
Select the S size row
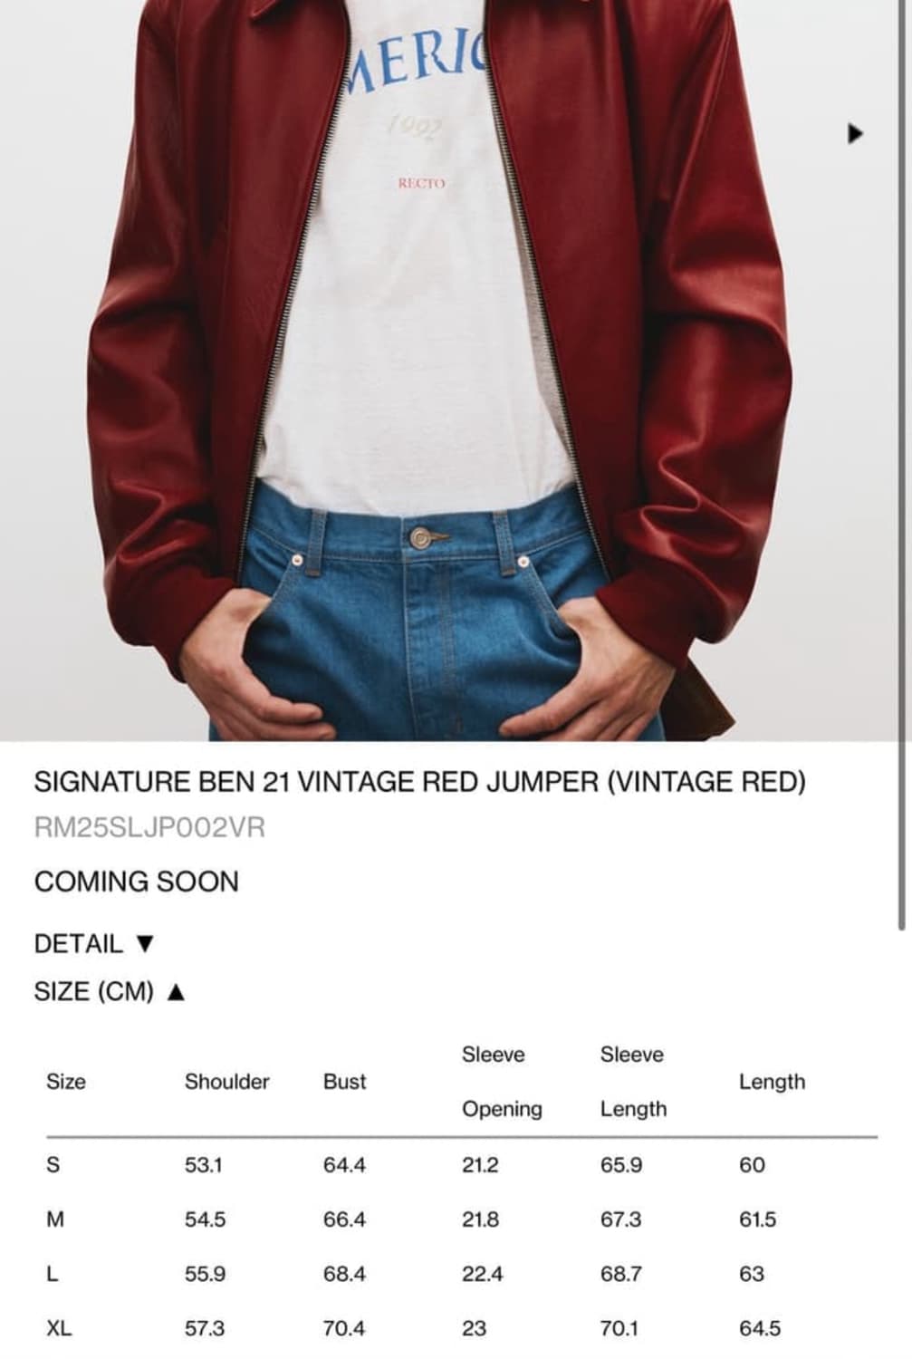(462, 1165)
